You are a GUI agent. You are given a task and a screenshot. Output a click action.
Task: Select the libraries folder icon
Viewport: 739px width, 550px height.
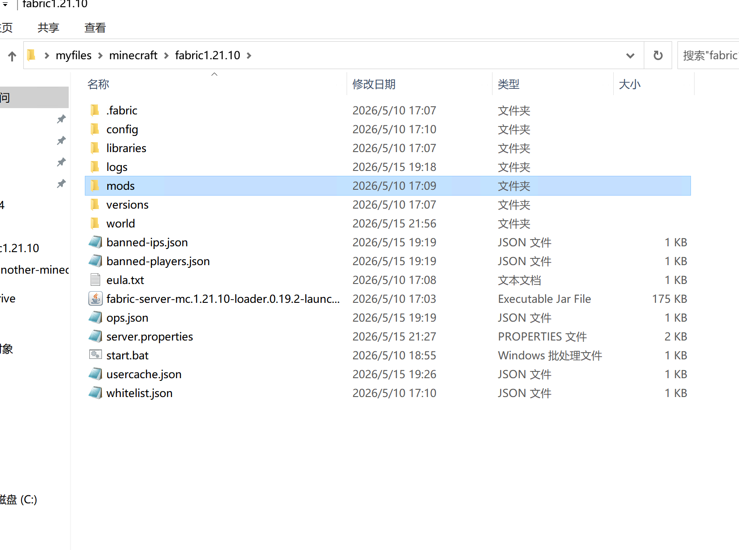95,148
